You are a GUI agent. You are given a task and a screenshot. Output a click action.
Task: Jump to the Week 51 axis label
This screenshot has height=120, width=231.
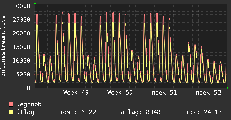[x=164, y=93]
